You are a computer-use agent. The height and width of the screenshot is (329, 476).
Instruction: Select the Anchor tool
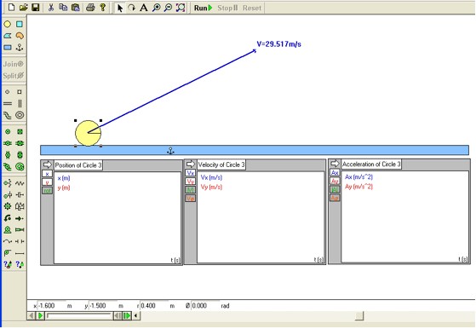[20, 48]
